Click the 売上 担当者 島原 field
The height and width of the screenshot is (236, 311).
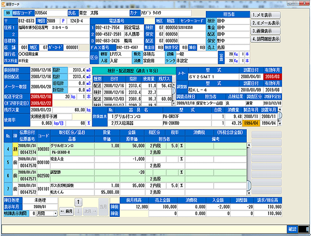[x=233, y=48]
